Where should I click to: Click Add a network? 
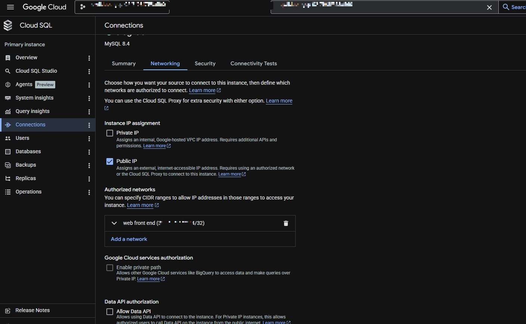[129, 239]
